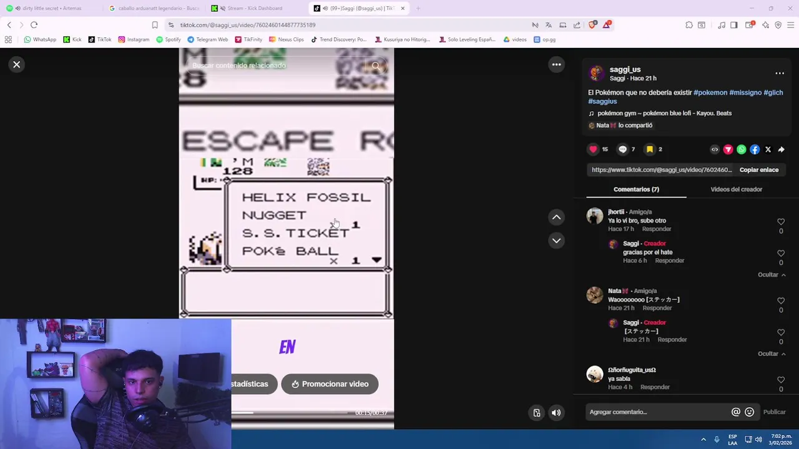
Task: Click the address bar URL
Action: [x=248, y=25]
